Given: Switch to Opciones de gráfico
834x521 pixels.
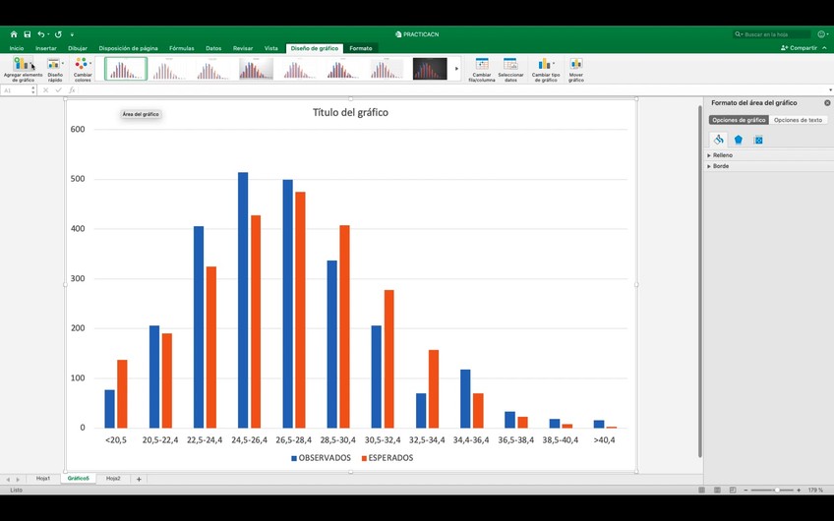Looking at the screenshot, I should coord(738,120).
